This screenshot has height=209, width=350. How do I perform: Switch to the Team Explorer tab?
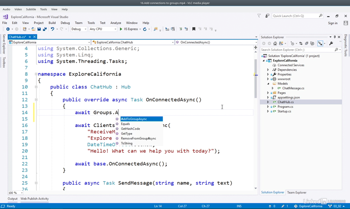(297, 193)
